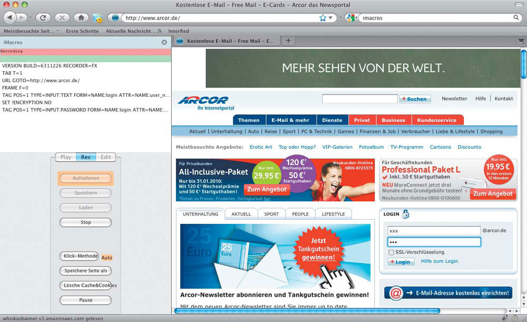Pause the macro with Pause button
527x322 pixels.
click(x=86, y=300)
